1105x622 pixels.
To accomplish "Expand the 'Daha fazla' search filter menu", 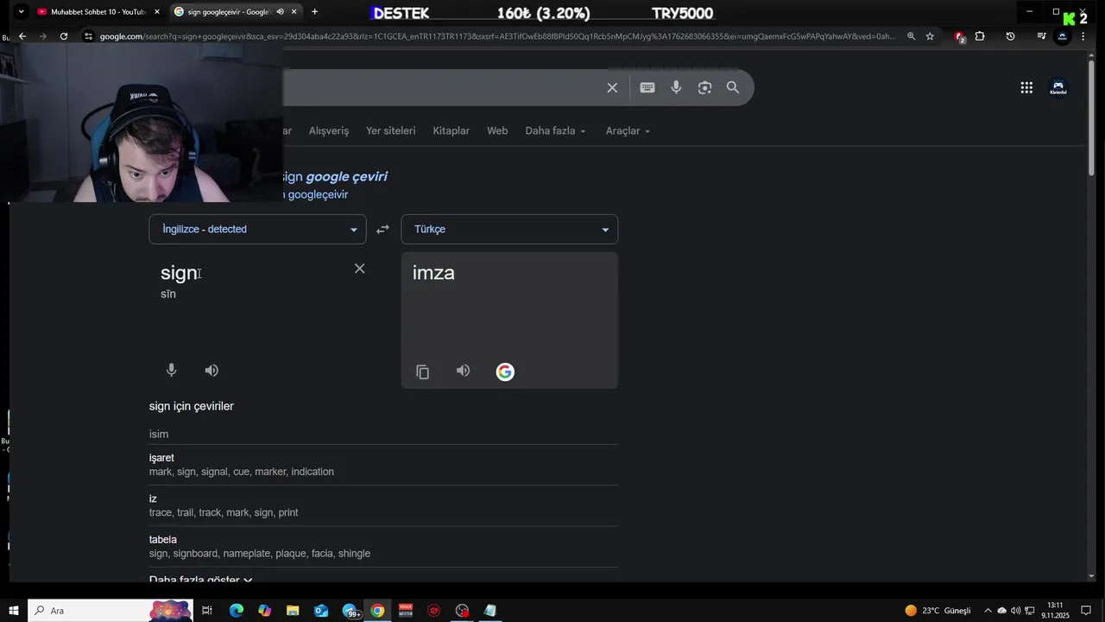I will tap(555, 130).
